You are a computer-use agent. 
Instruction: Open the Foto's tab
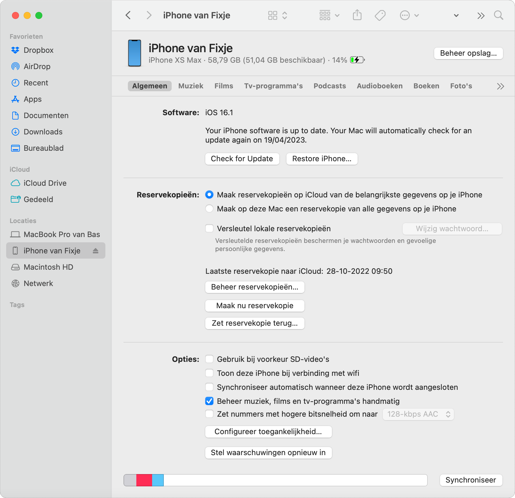[461, 86]
